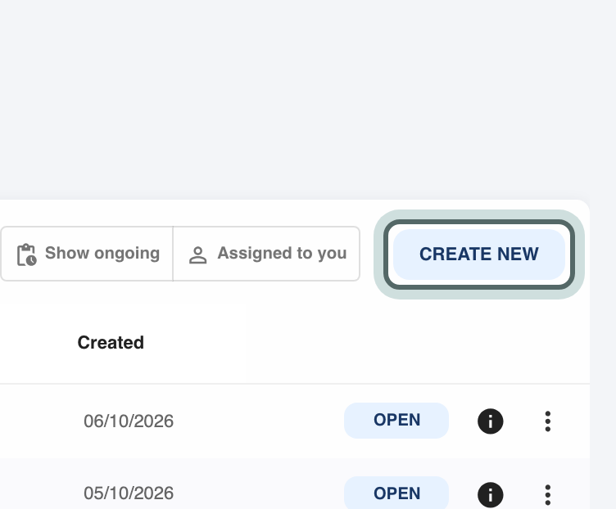Open the three-dot menu for 06/10/2026 row
The width and height of the screenshot is (616, 509).
coord(548,421)
